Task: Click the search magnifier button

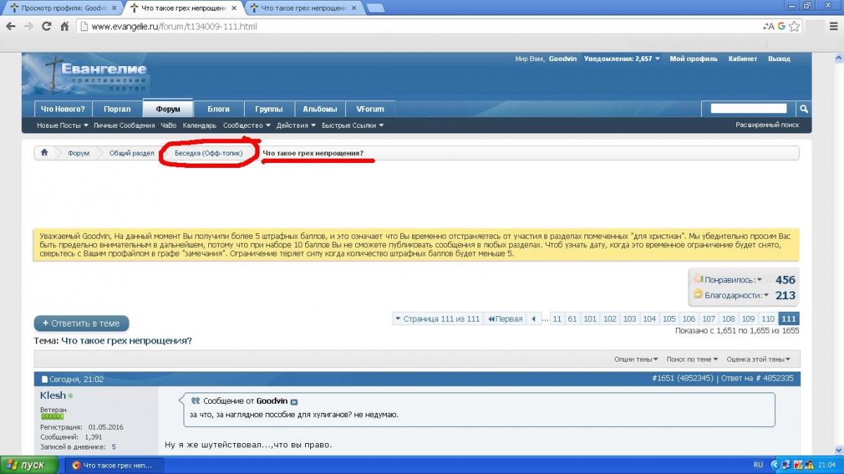Action: (803, 109)
